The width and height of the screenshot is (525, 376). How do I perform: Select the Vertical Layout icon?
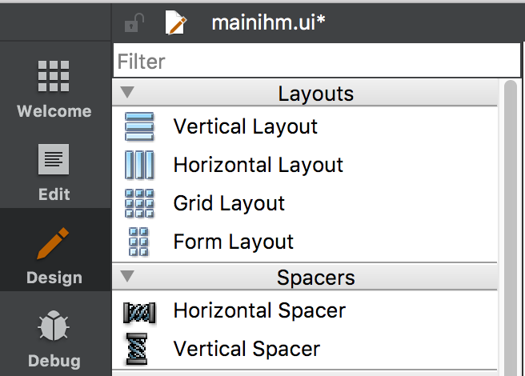click(139, 126)
